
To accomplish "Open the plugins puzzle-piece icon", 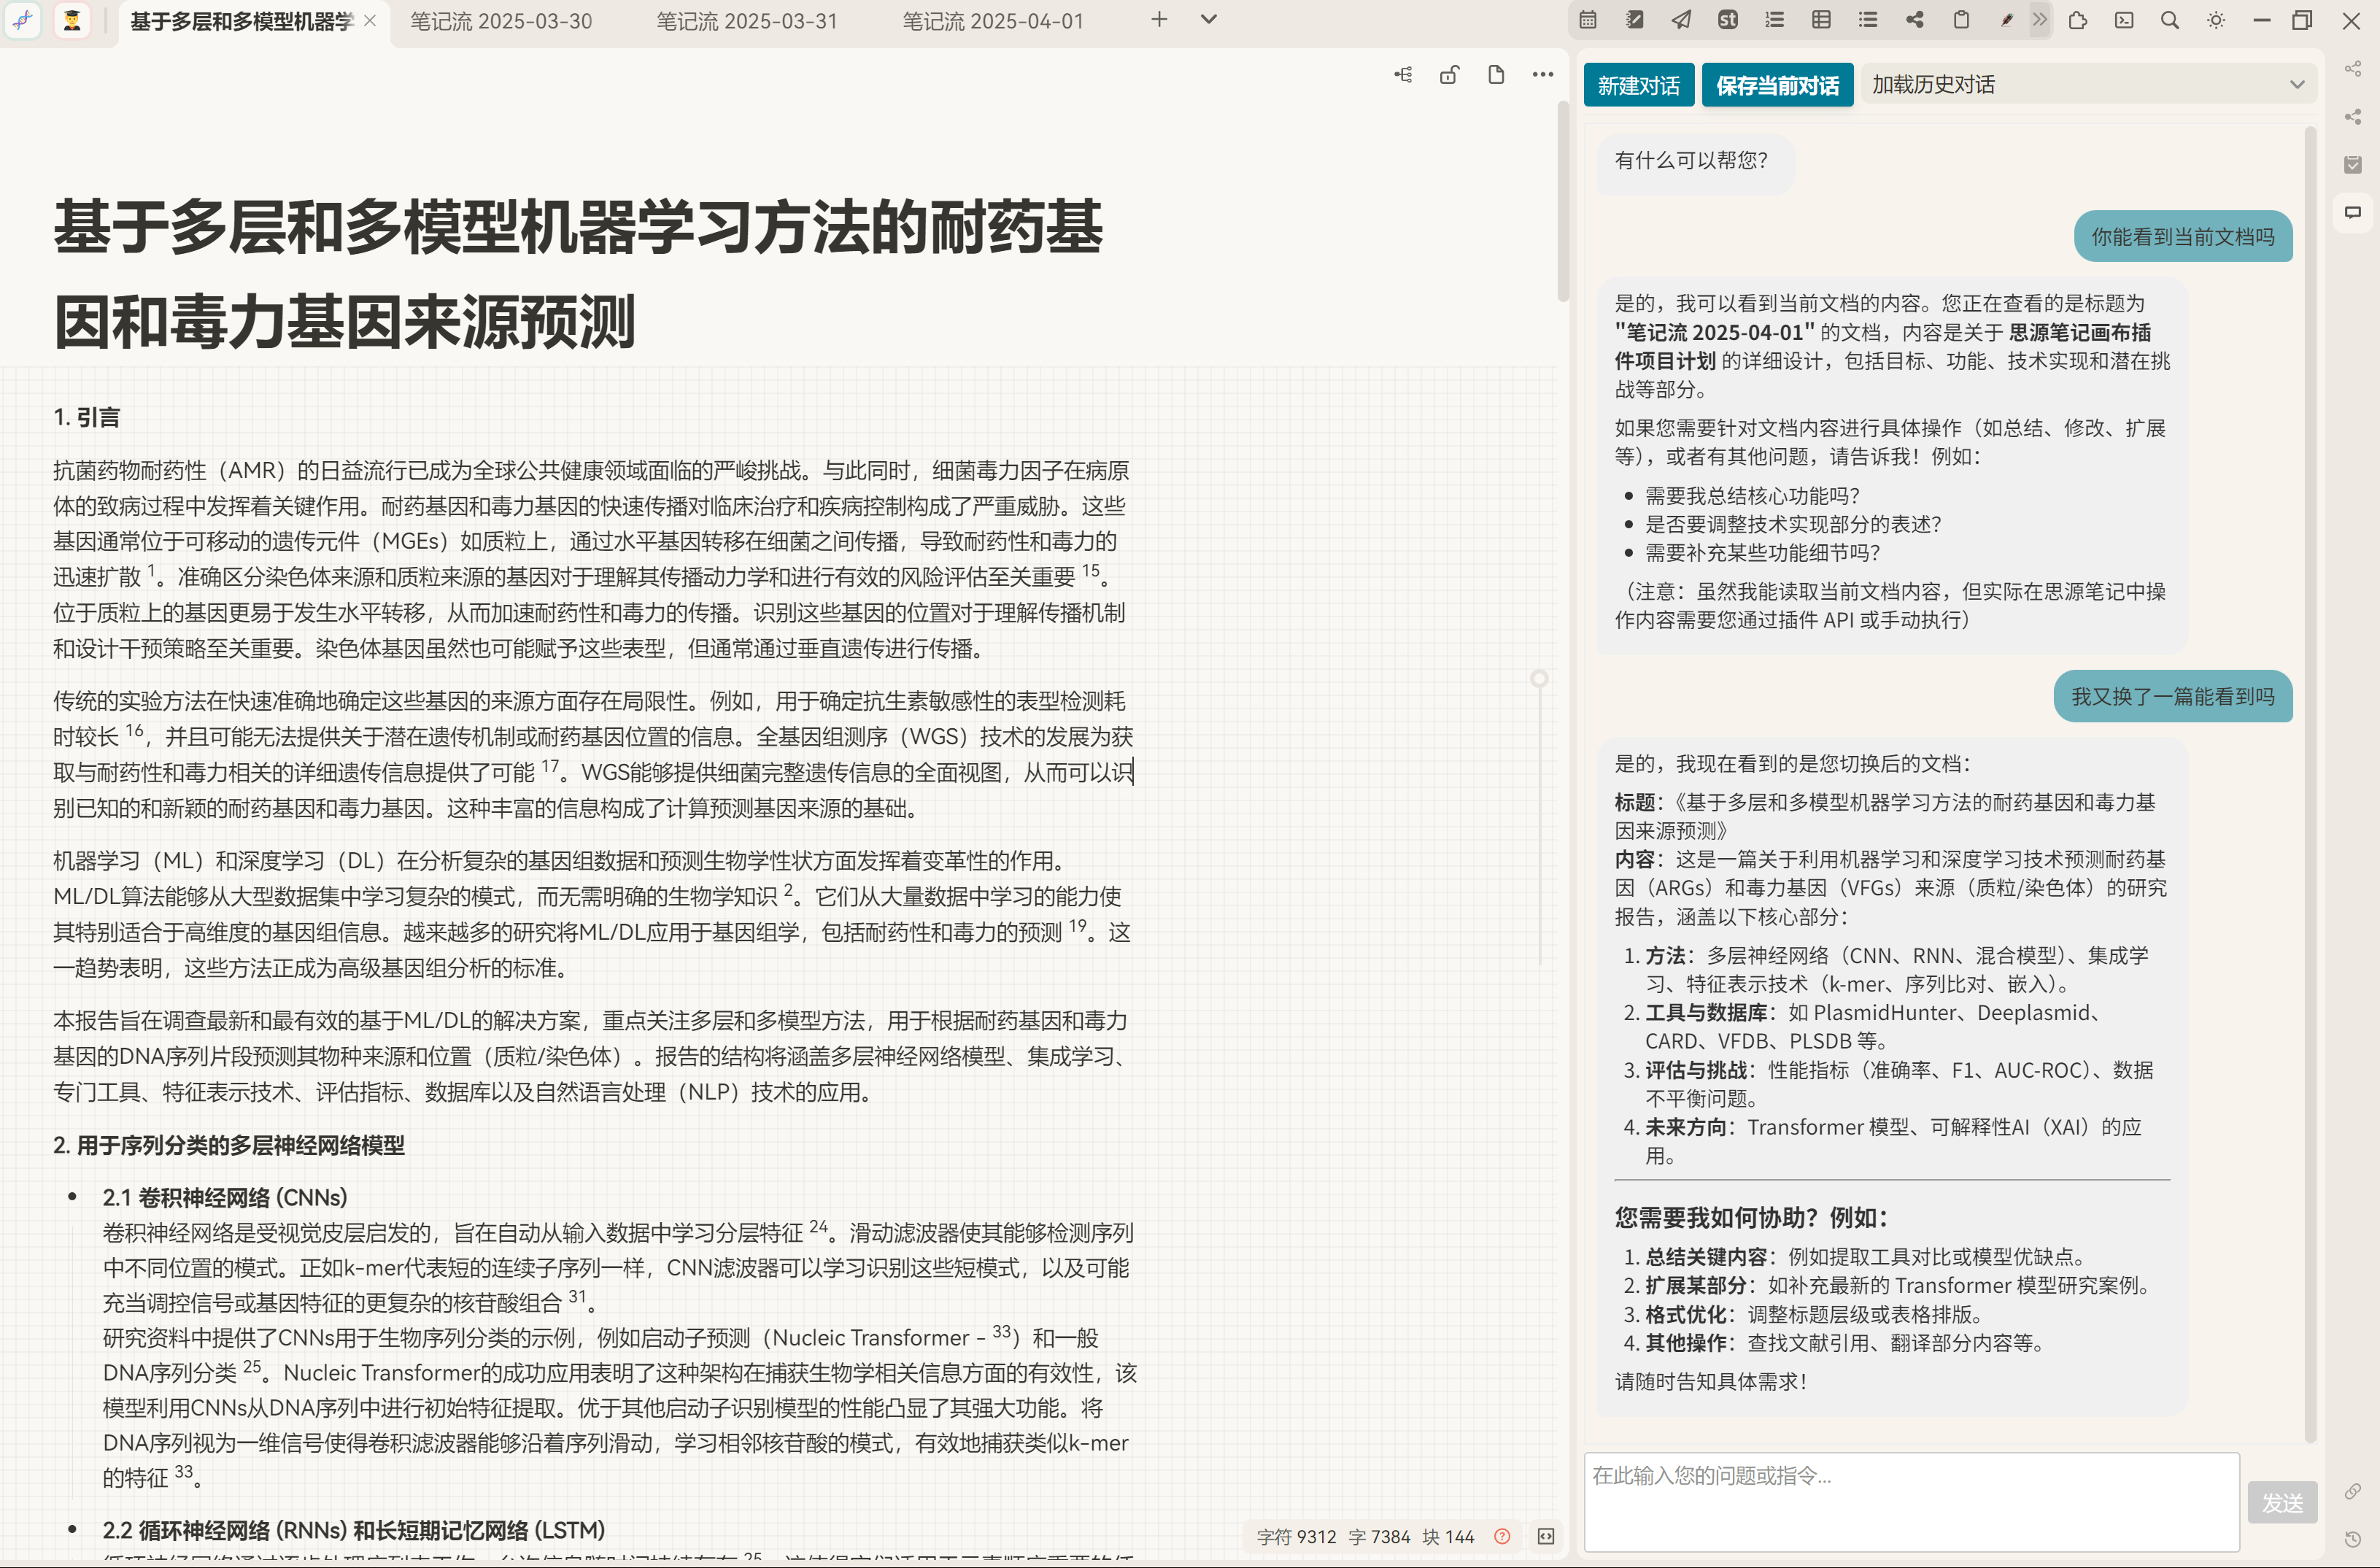I will (2078, 20).
